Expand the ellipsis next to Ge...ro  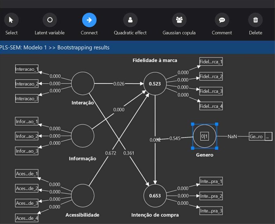coord(268,137)
